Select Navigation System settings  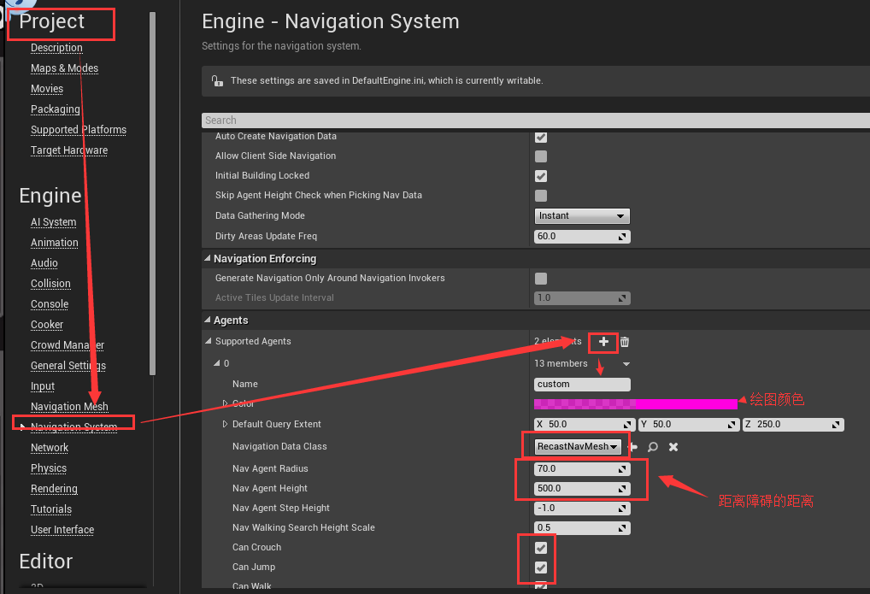[x=73, y=426]
